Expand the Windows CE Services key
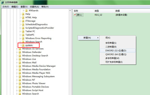This screenshot has width=150, height=95. (17, 49)
